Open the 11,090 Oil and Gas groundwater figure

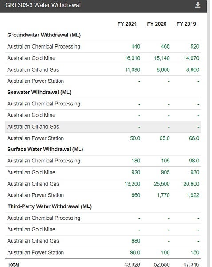(x=133, y=70)
